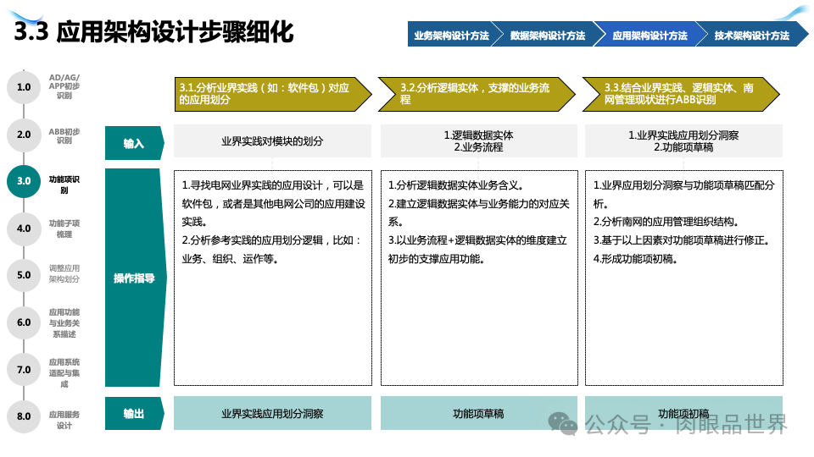Click the text 2.分析参考实践的应用划分逻辑
Viewport: 814px width, 457px height.
(x=253, y=240)
